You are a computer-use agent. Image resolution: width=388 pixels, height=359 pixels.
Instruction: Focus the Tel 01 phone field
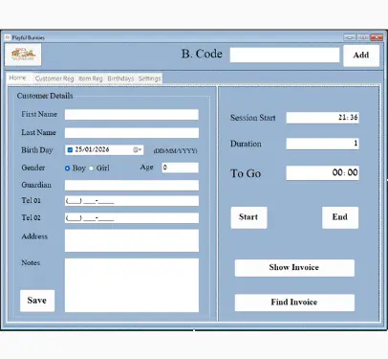click(x=132, y=201)
